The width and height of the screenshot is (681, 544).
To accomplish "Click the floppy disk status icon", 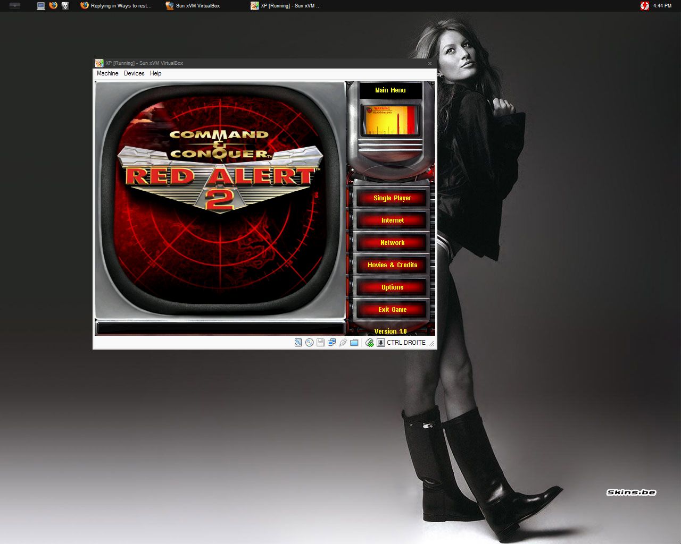I will click(320, 343).
